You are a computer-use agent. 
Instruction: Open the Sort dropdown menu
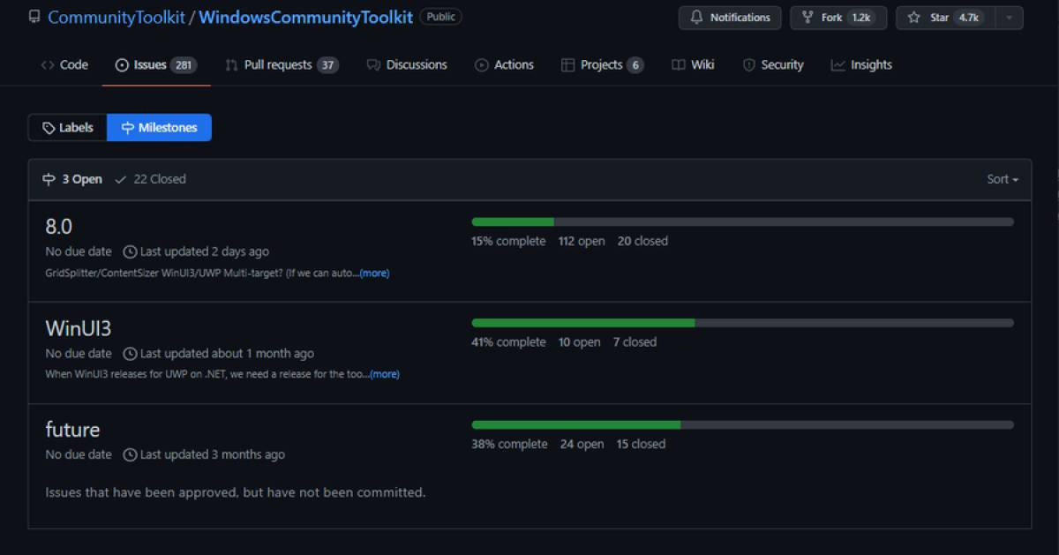point(1002,179)
